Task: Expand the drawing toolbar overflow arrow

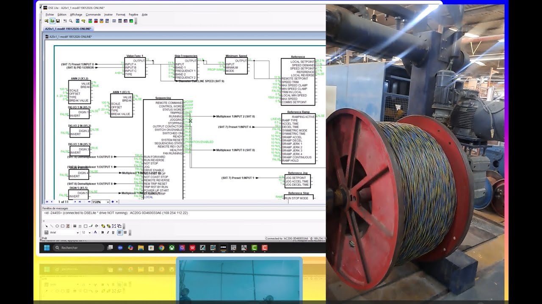Action: 124,226
